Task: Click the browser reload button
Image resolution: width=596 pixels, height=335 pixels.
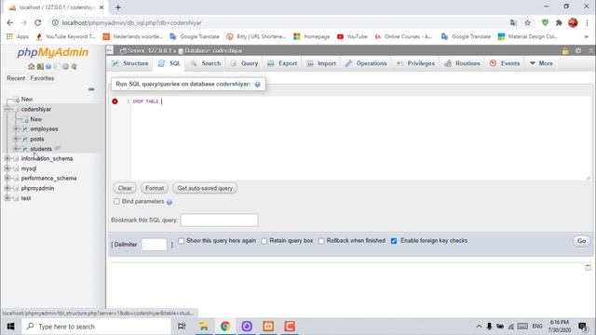Action: click(37, 22)
